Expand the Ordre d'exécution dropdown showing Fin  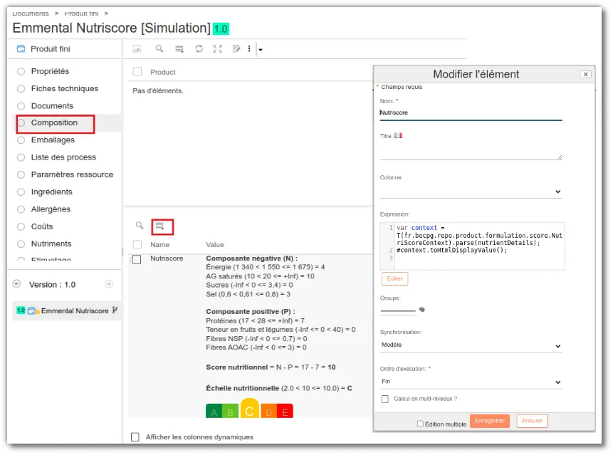(x=471, y=382)
